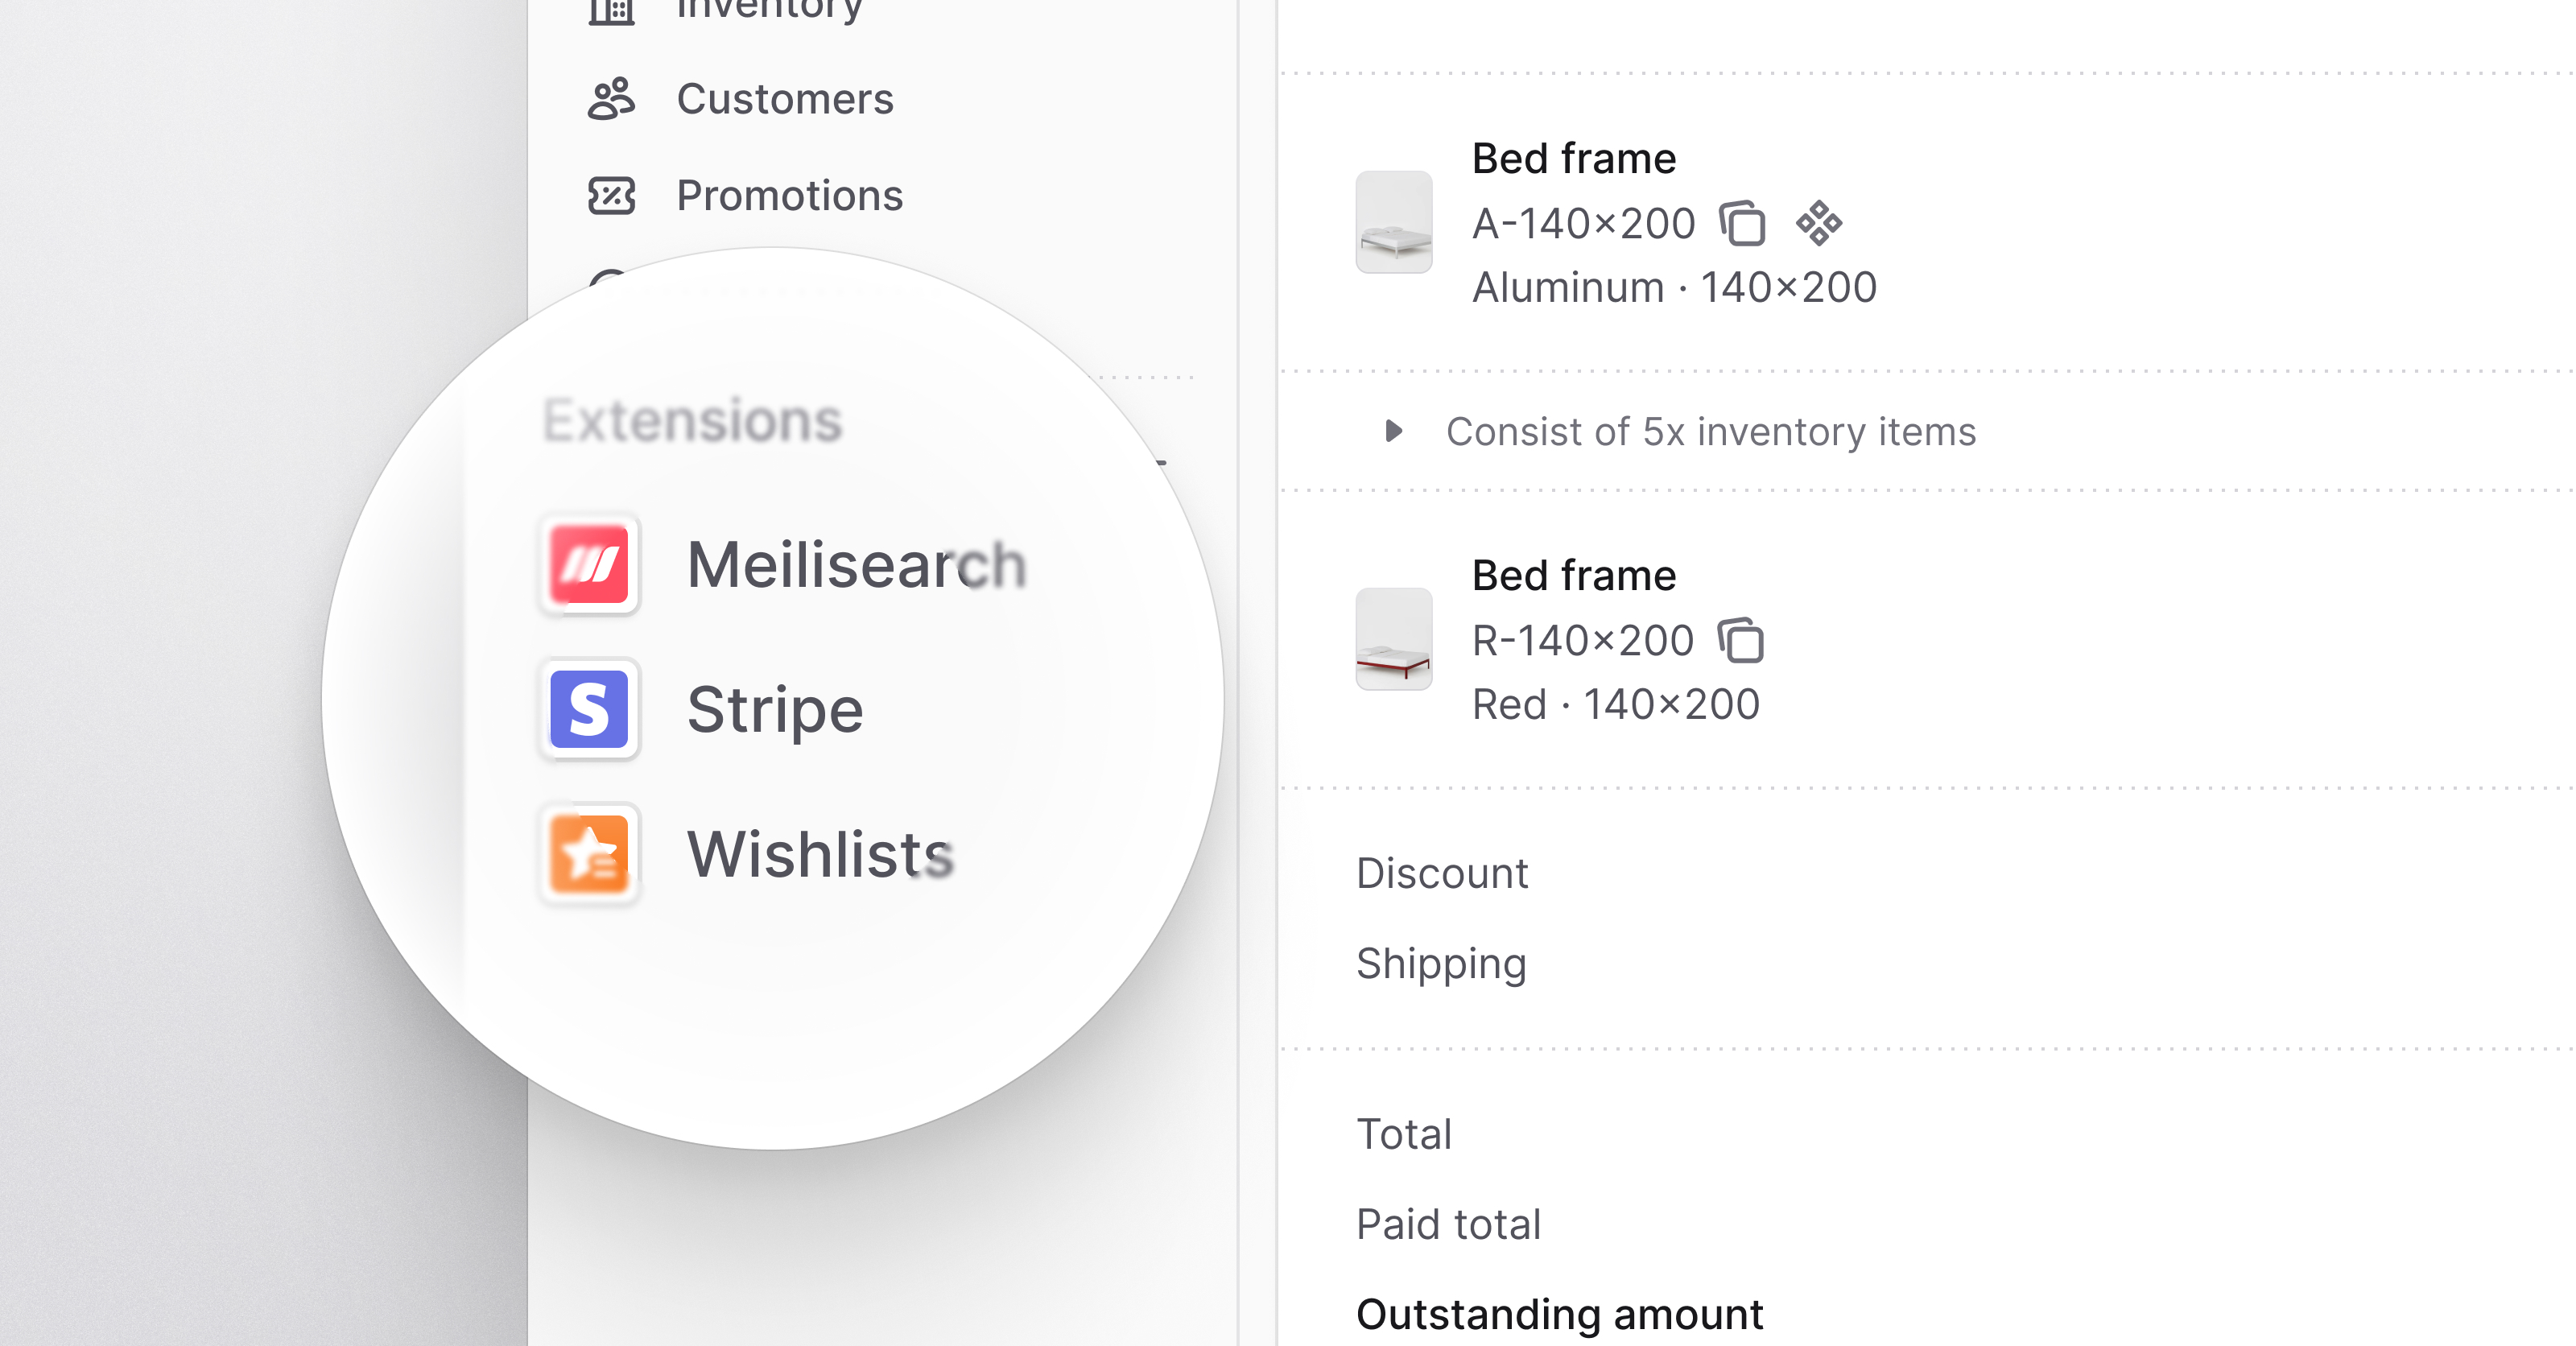
Task: Click the Stripe extension icon
Action: (589, 709)
